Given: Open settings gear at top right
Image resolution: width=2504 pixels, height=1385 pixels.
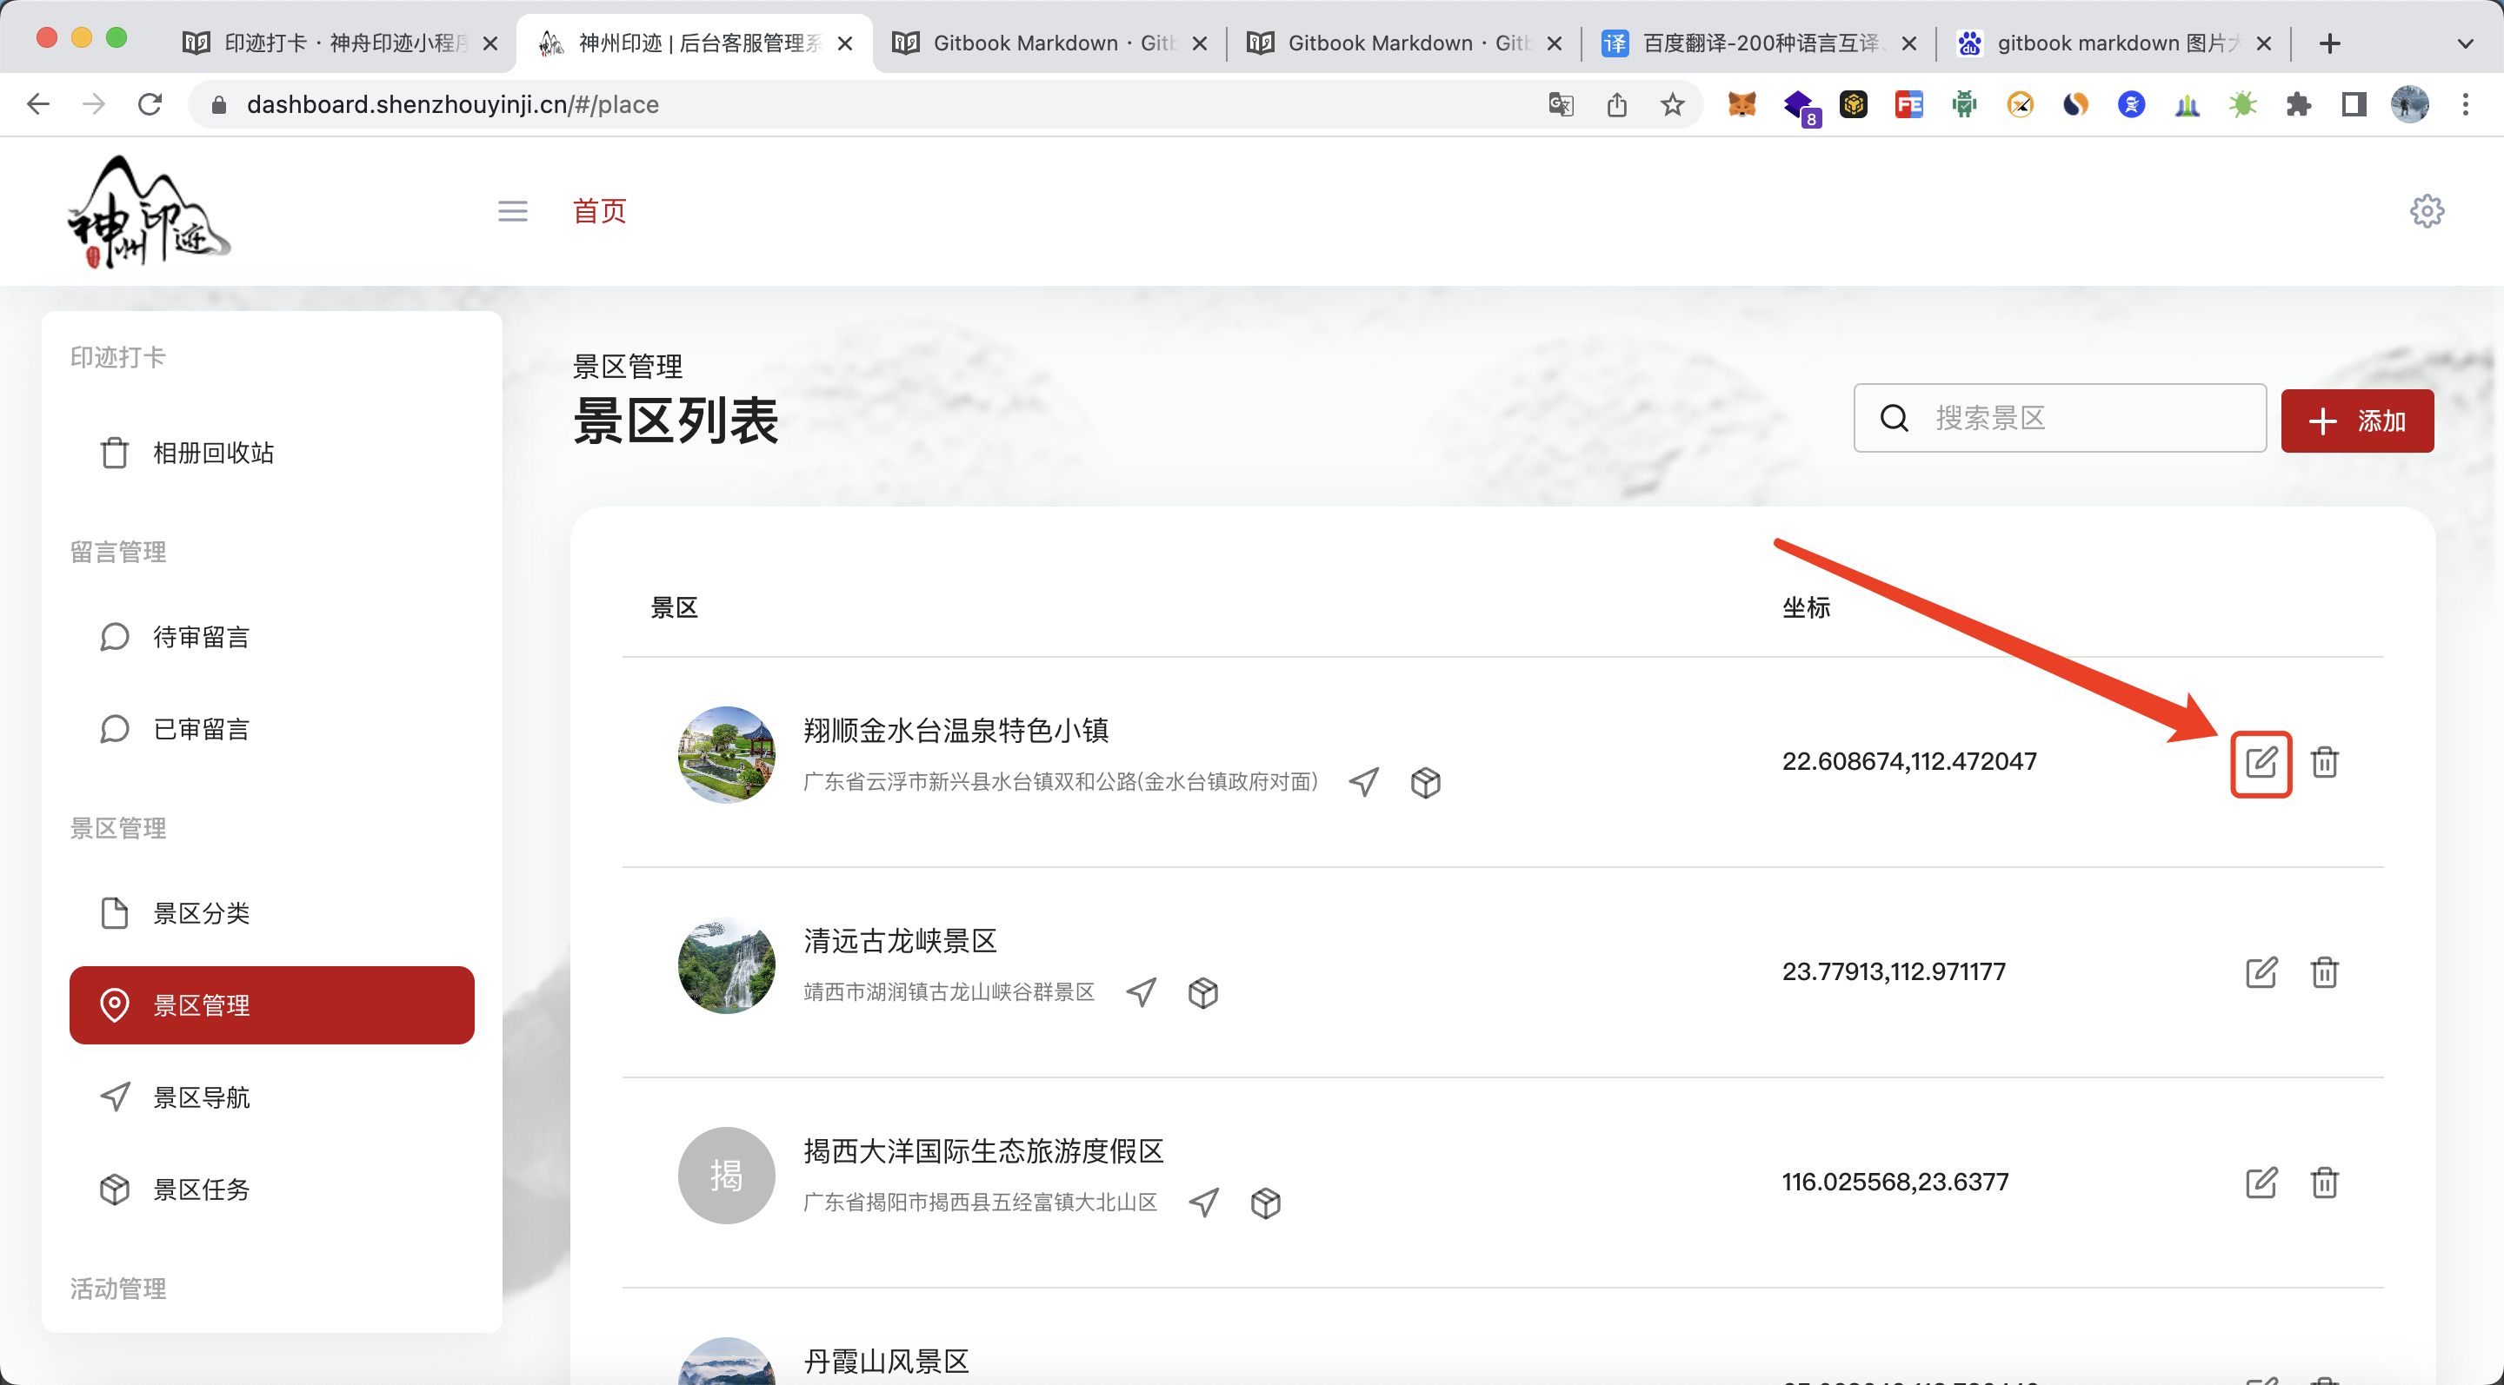Looking at the screenshot, I should pos(2427,211).
